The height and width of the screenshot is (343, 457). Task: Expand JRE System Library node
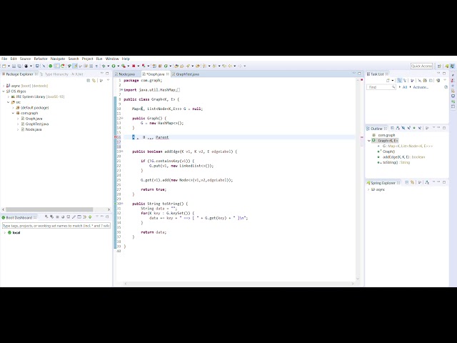9,96
